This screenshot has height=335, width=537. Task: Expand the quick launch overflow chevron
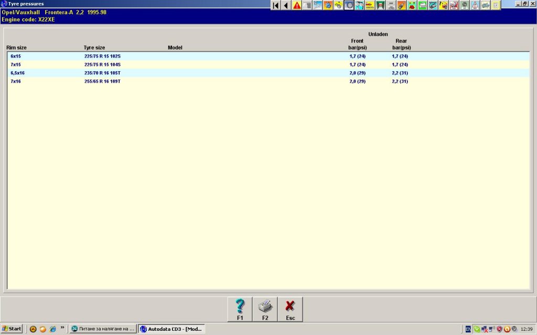point(62,328)
